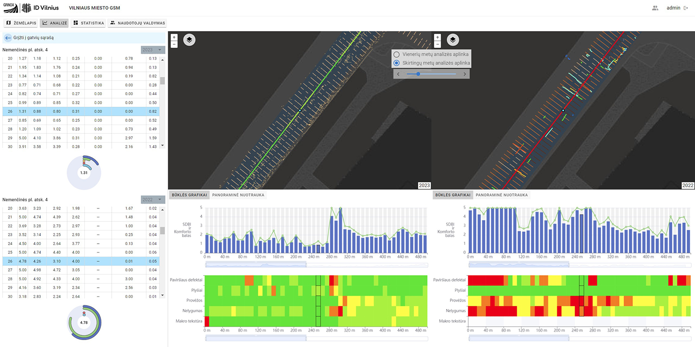This screenshot has width=695, height=347.
Task: Click 2022 year label on map
Action: (x=688, y=185)
